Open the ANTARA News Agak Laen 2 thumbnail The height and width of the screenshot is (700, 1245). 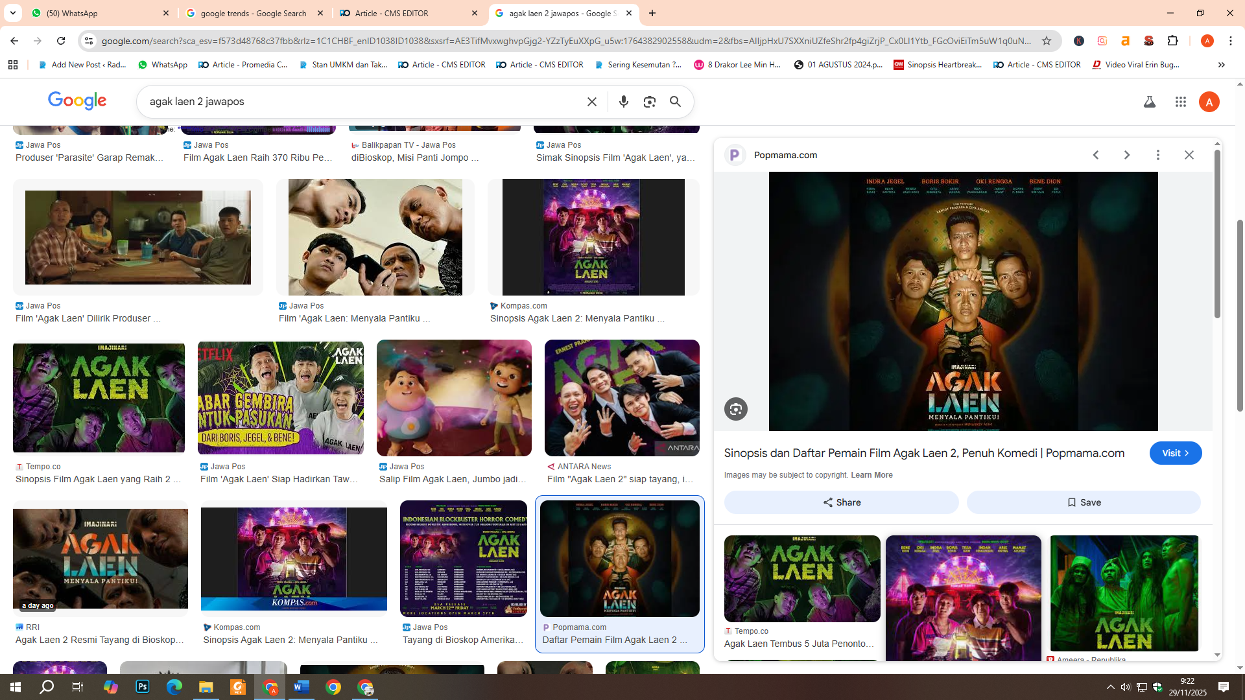pyautogui.click(x=622, y=398)
